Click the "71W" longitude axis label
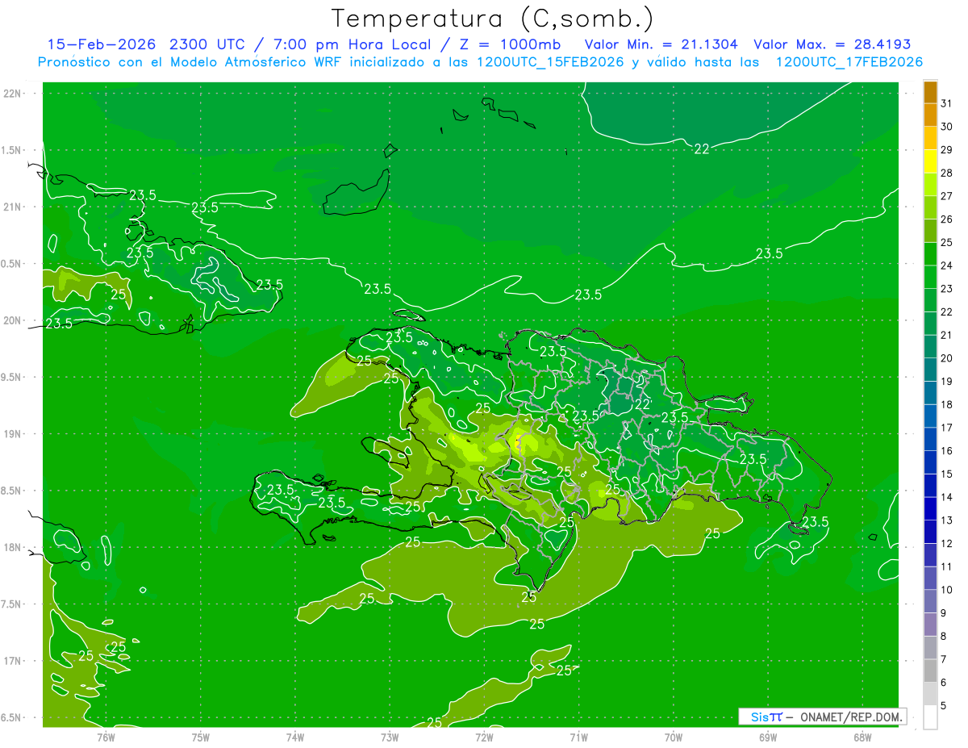Viewport: 968px width, 748px height. [x=578, y=737]
